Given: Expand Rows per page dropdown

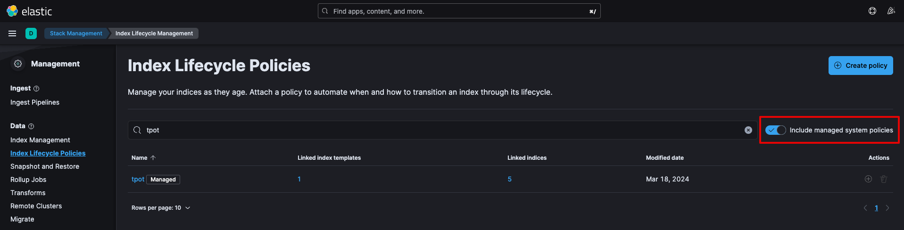Looking at the screenshot, I should pos(161,208).
